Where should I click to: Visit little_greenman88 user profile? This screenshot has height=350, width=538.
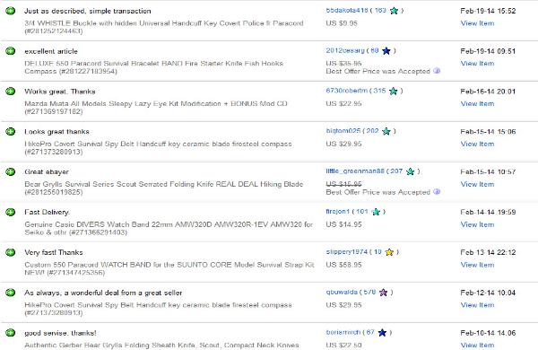coord(355,171)
